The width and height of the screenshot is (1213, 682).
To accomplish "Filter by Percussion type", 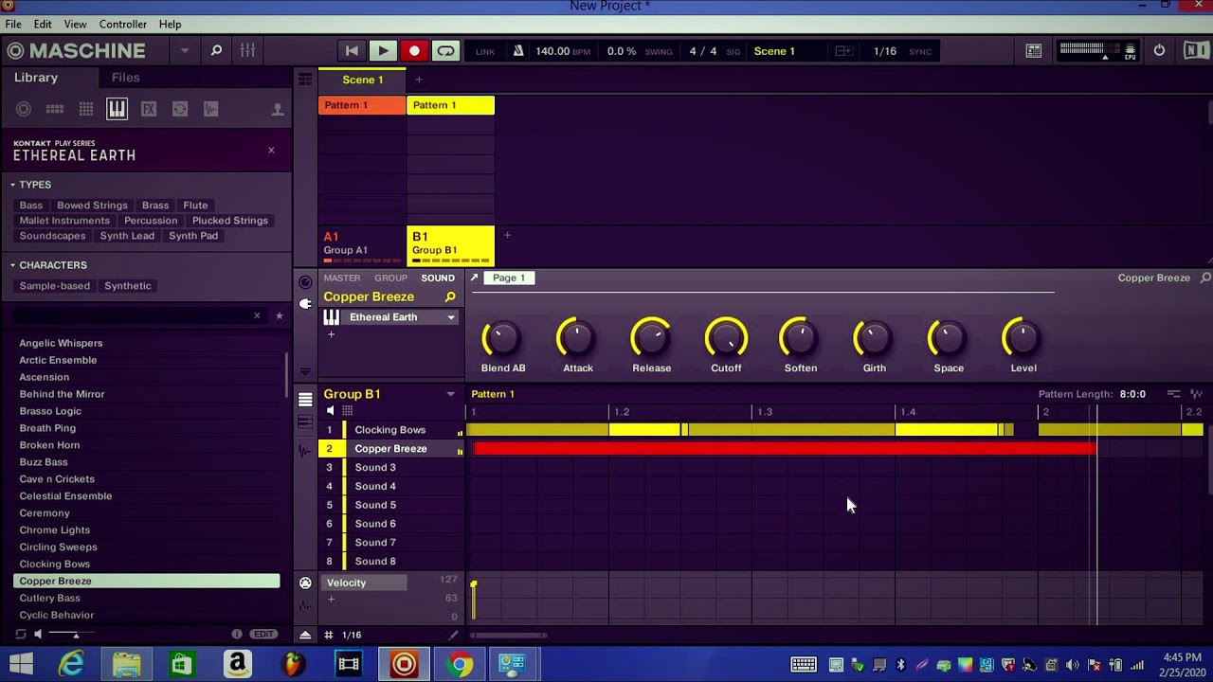I will [151, 221].
